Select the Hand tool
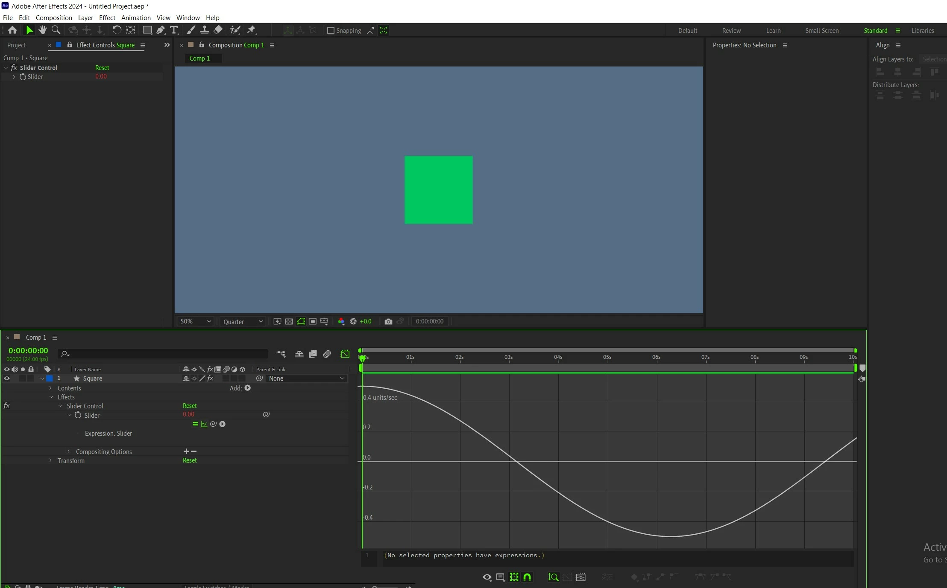Screen dimensions: 947x588 (x=42, y=30)
